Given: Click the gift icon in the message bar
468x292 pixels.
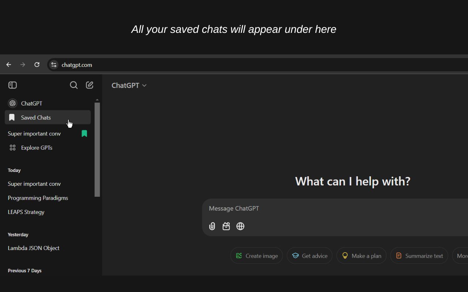Looking at the screenshot, I should pos(226,226).
